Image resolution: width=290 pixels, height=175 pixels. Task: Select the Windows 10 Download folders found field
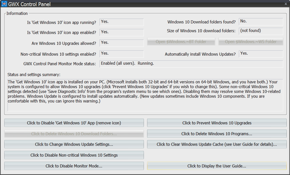click(261, 22)
